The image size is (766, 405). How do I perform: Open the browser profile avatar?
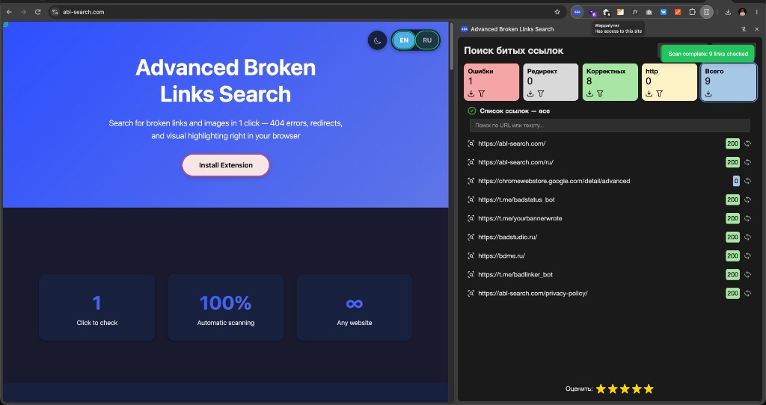point(743,12)
